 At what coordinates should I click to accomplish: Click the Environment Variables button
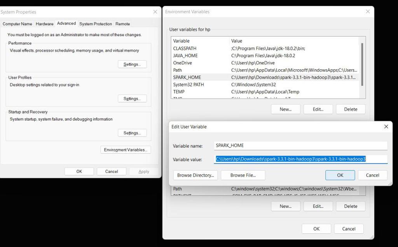pos(126,150)
